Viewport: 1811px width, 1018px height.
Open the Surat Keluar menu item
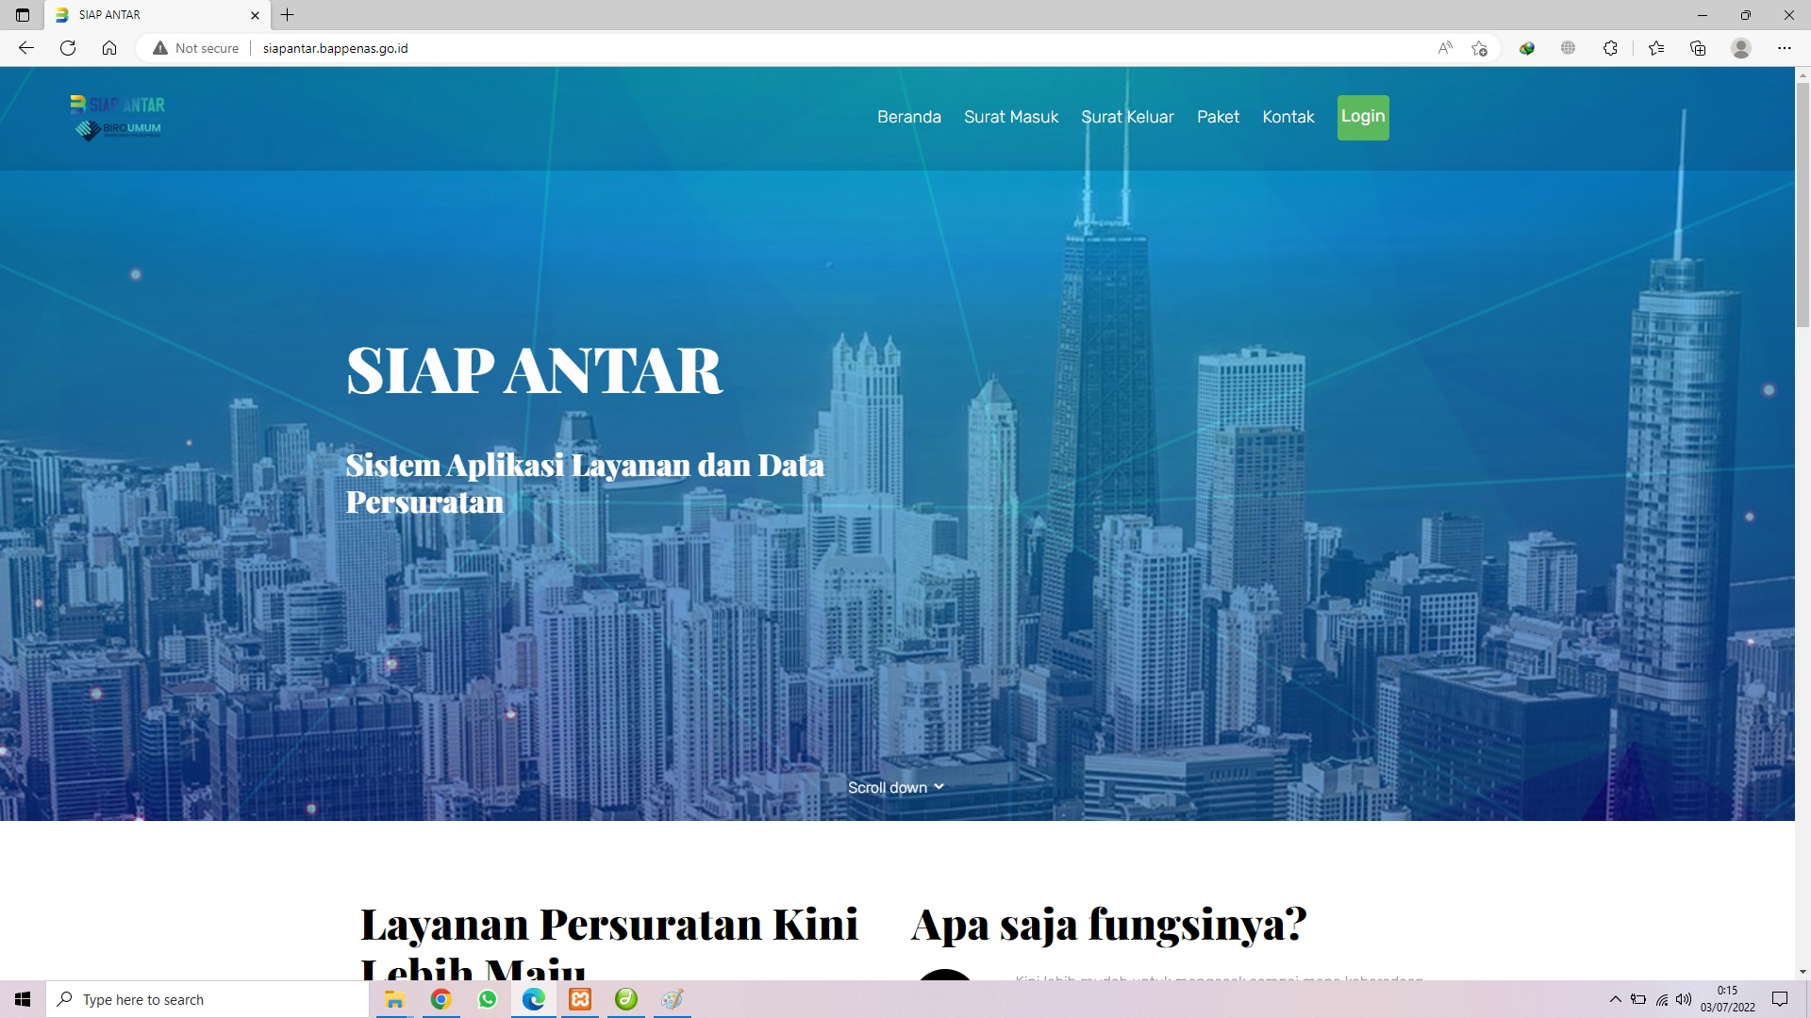[1127, 117]
